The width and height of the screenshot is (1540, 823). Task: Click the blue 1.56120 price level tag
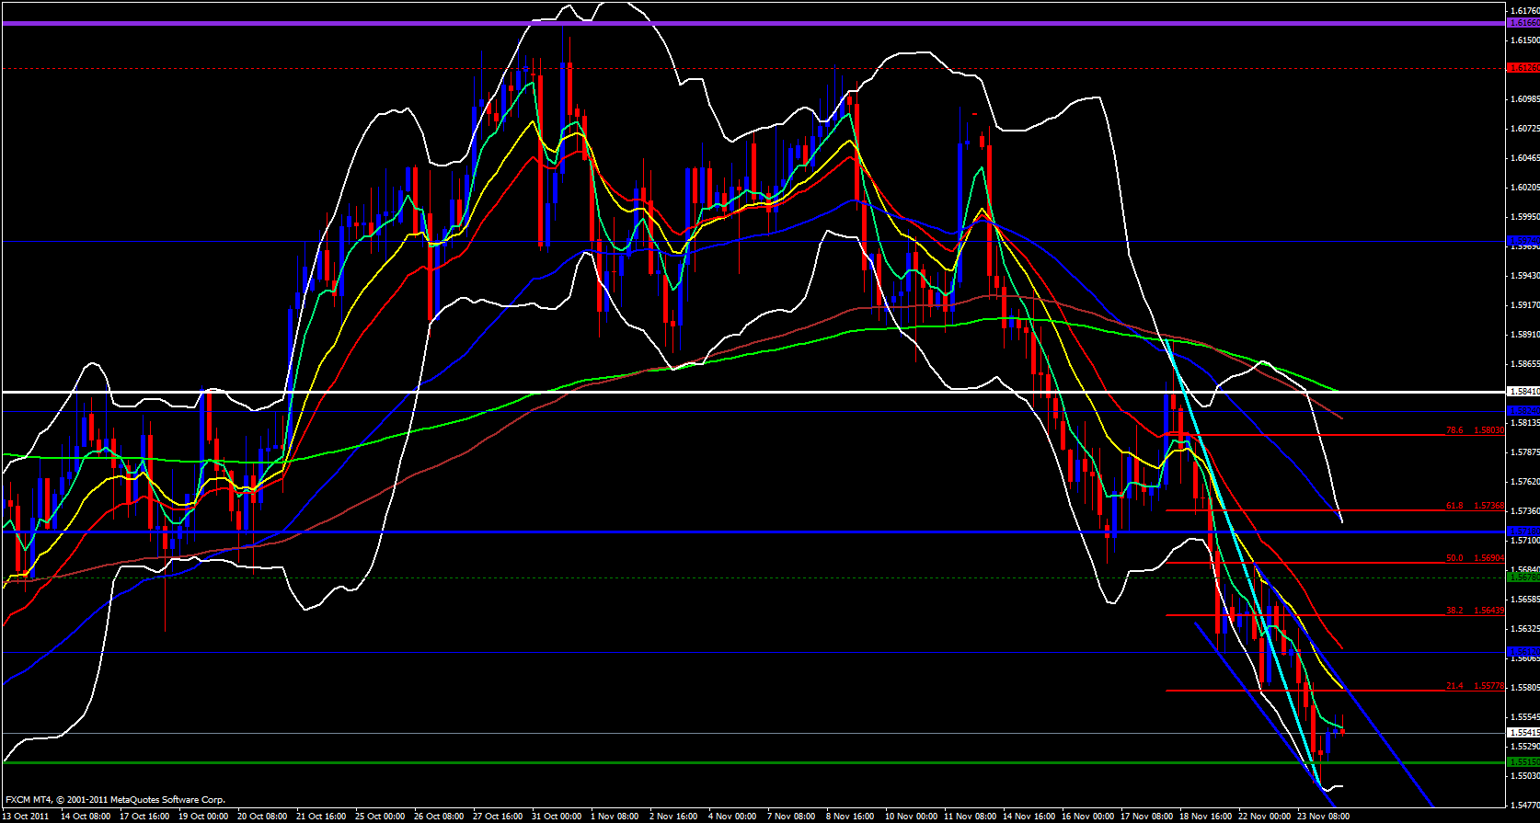click(x=1523, y=652)
